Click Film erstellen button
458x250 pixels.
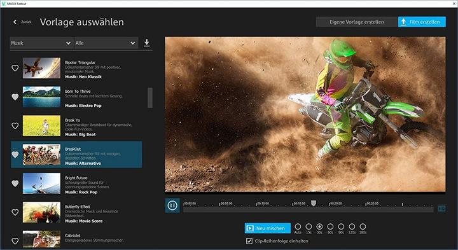click(x=422, y=22)
